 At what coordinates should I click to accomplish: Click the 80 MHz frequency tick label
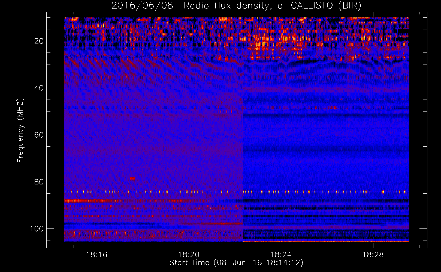click(39, 182)
